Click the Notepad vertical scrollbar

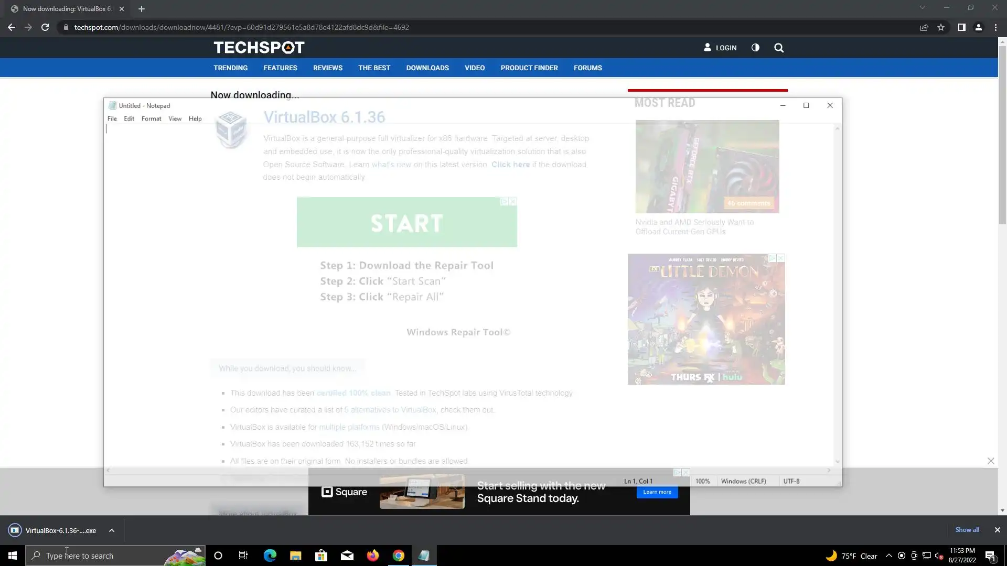tap(837, 293)
